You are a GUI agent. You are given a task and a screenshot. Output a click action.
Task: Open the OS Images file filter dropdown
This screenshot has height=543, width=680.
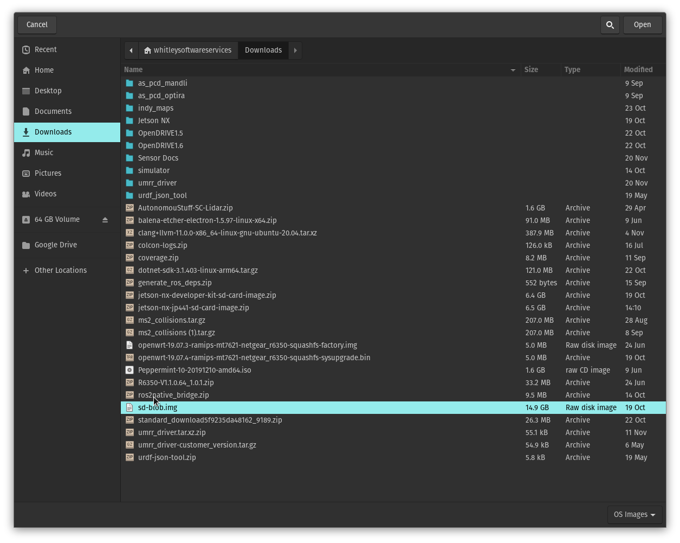(x=634, y=515)
